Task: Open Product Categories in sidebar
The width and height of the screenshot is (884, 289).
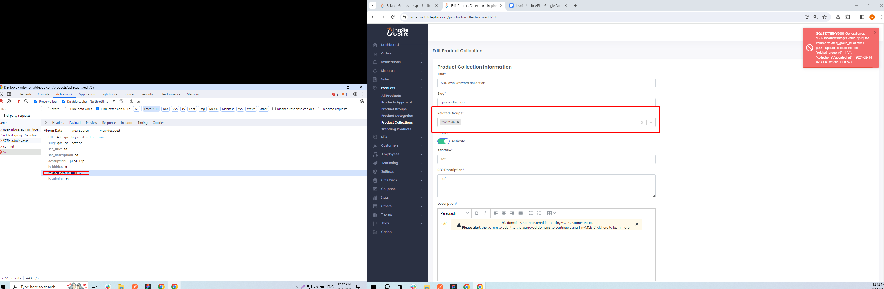Action: pyautogui.click(x=397, y=116)
